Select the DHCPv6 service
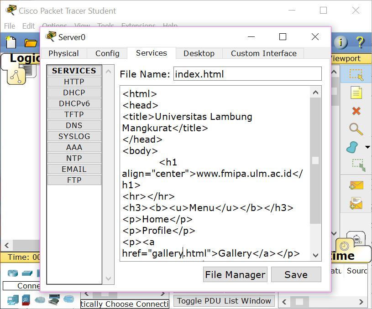This screenshot has height=309, width=372. point(74,103)
